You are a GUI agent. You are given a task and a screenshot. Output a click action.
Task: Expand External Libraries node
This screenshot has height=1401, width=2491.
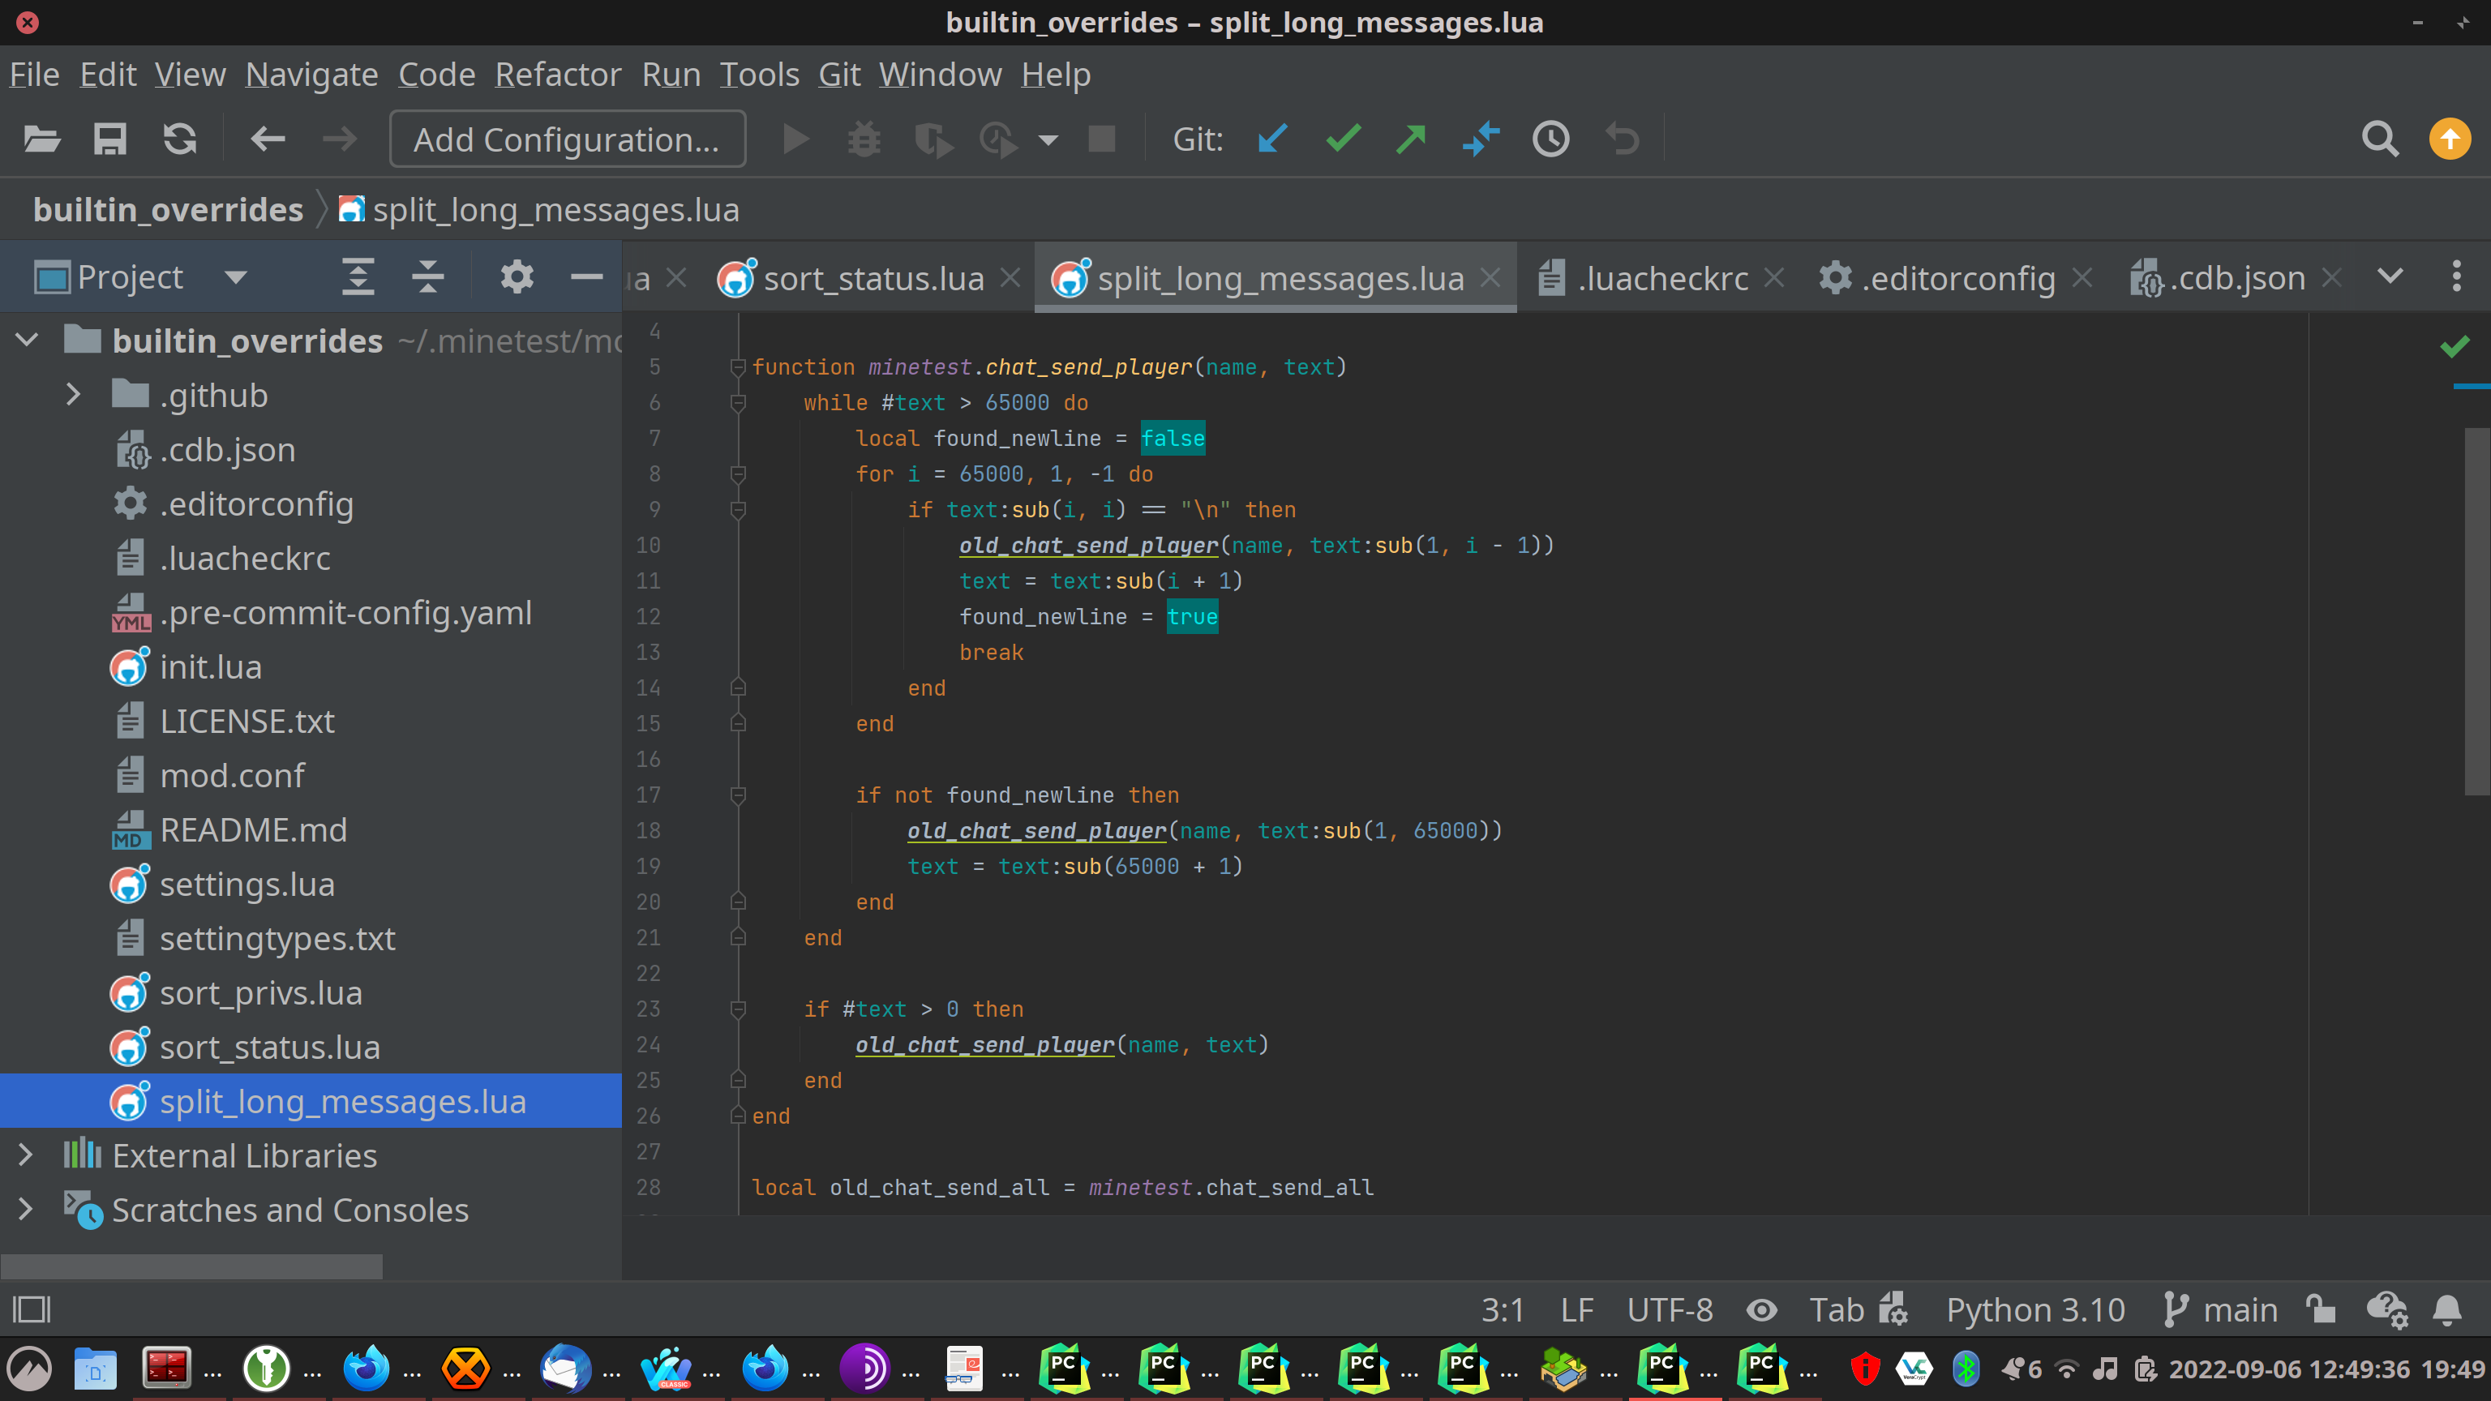[26, 1155]
